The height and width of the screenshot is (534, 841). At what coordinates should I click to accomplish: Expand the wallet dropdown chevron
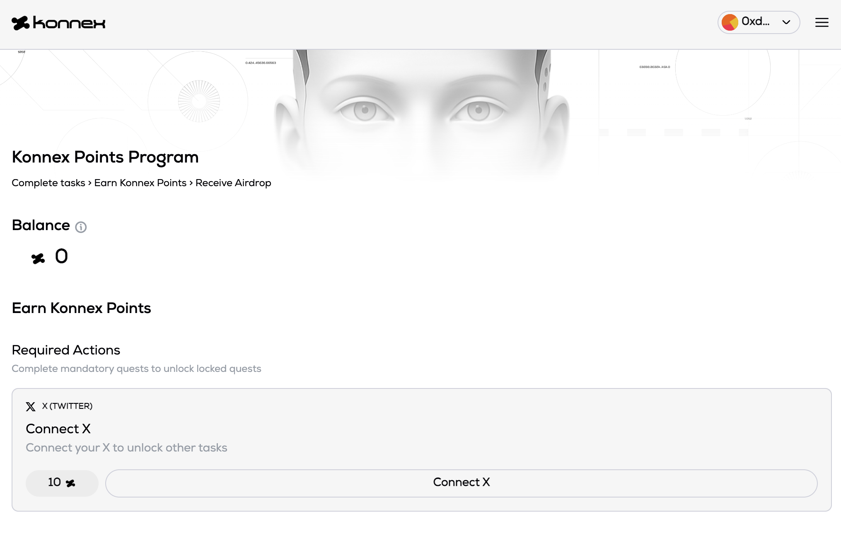pyautogui.click(x=786, y=22)
